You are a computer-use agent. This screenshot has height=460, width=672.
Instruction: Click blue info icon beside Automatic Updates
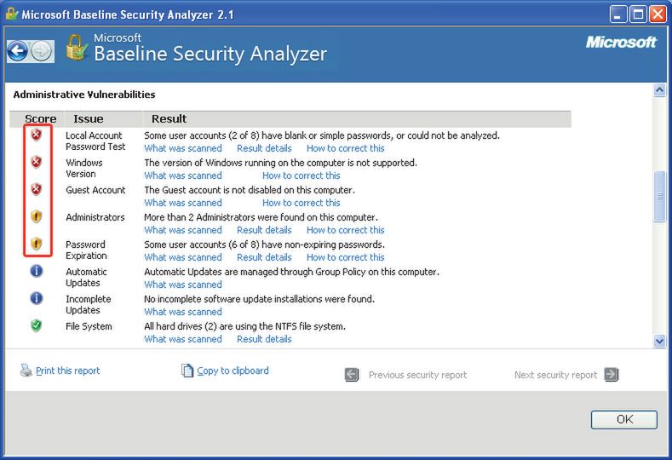tap(36, 272)
